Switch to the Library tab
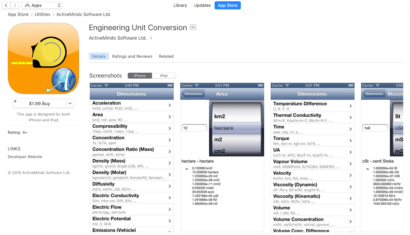The width and height of the screenshot is (410, 235). (x=180, y=5)
